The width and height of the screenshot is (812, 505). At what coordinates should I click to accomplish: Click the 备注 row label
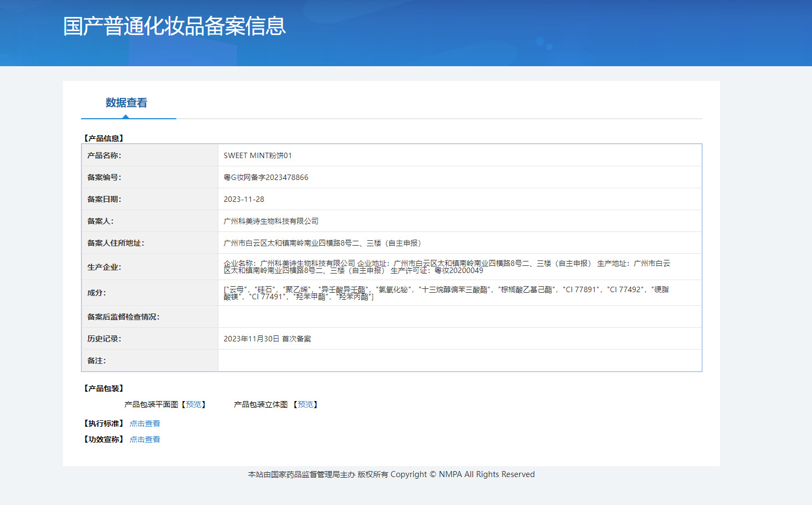[96, 361]
